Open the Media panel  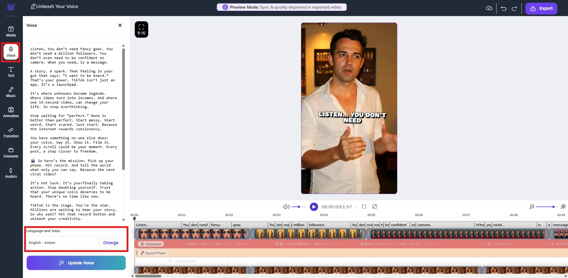point(11,31)
